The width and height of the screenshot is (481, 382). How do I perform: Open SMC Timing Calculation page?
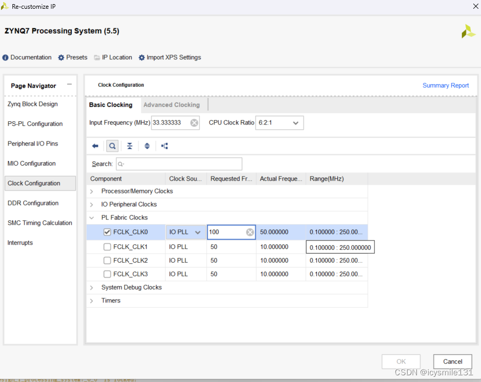pyautogui.click(x=40, y=223)
